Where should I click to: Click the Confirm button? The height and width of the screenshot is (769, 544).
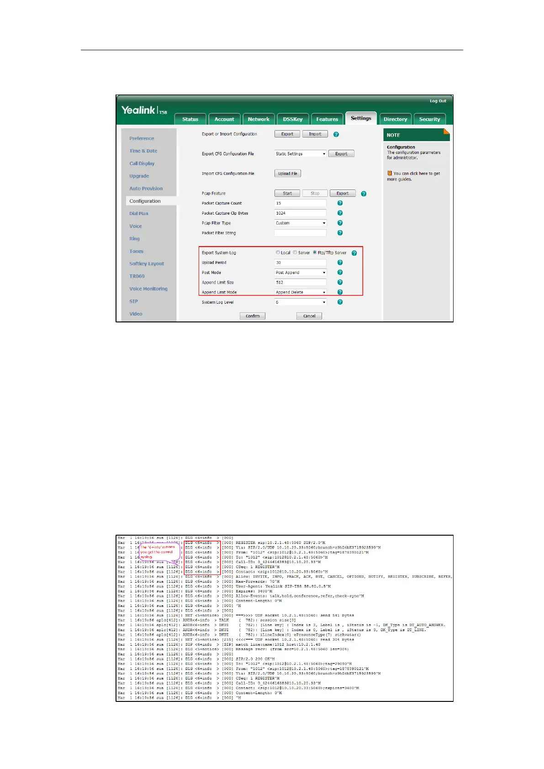tap(253, 316)
